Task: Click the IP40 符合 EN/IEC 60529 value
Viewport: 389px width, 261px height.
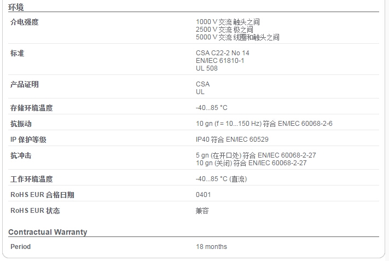Action: 232,140
